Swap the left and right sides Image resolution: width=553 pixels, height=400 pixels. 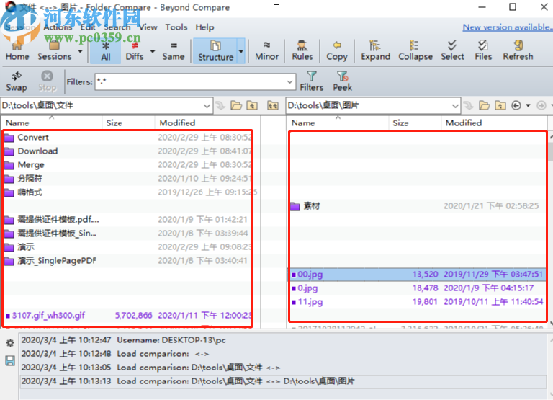[x=17, y=81]
